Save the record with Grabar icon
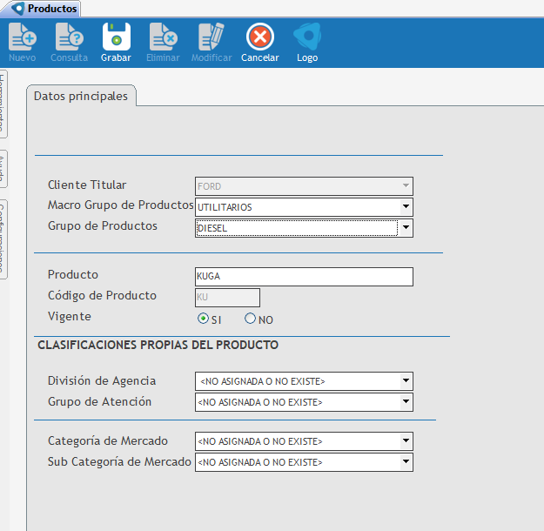Screen dimensions: 544x531 (x=116, y=37)
